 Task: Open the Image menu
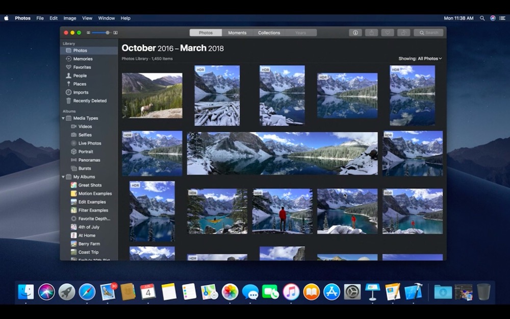click(x=70, y=18)
